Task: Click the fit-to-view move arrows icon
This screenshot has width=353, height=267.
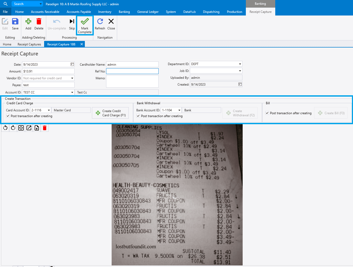Action: (21, 128)
